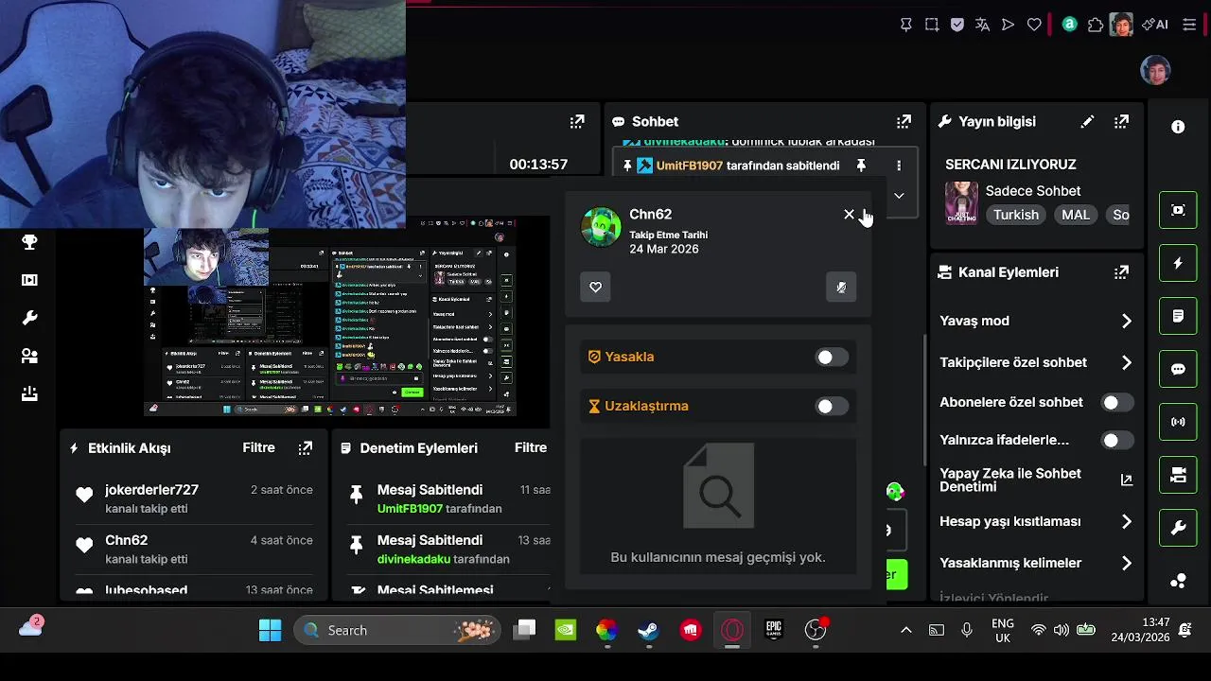Open the community users icon in left sidebar
Image resolution: width=1211 pixels, height=681 pixels.
click(x=29, y=356)
